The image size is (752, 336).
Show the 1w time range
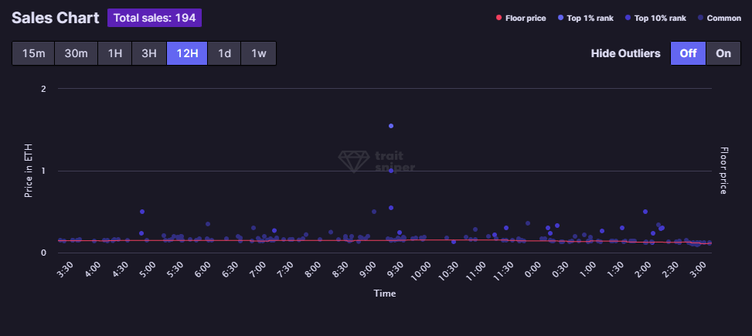tap(258, 53)
